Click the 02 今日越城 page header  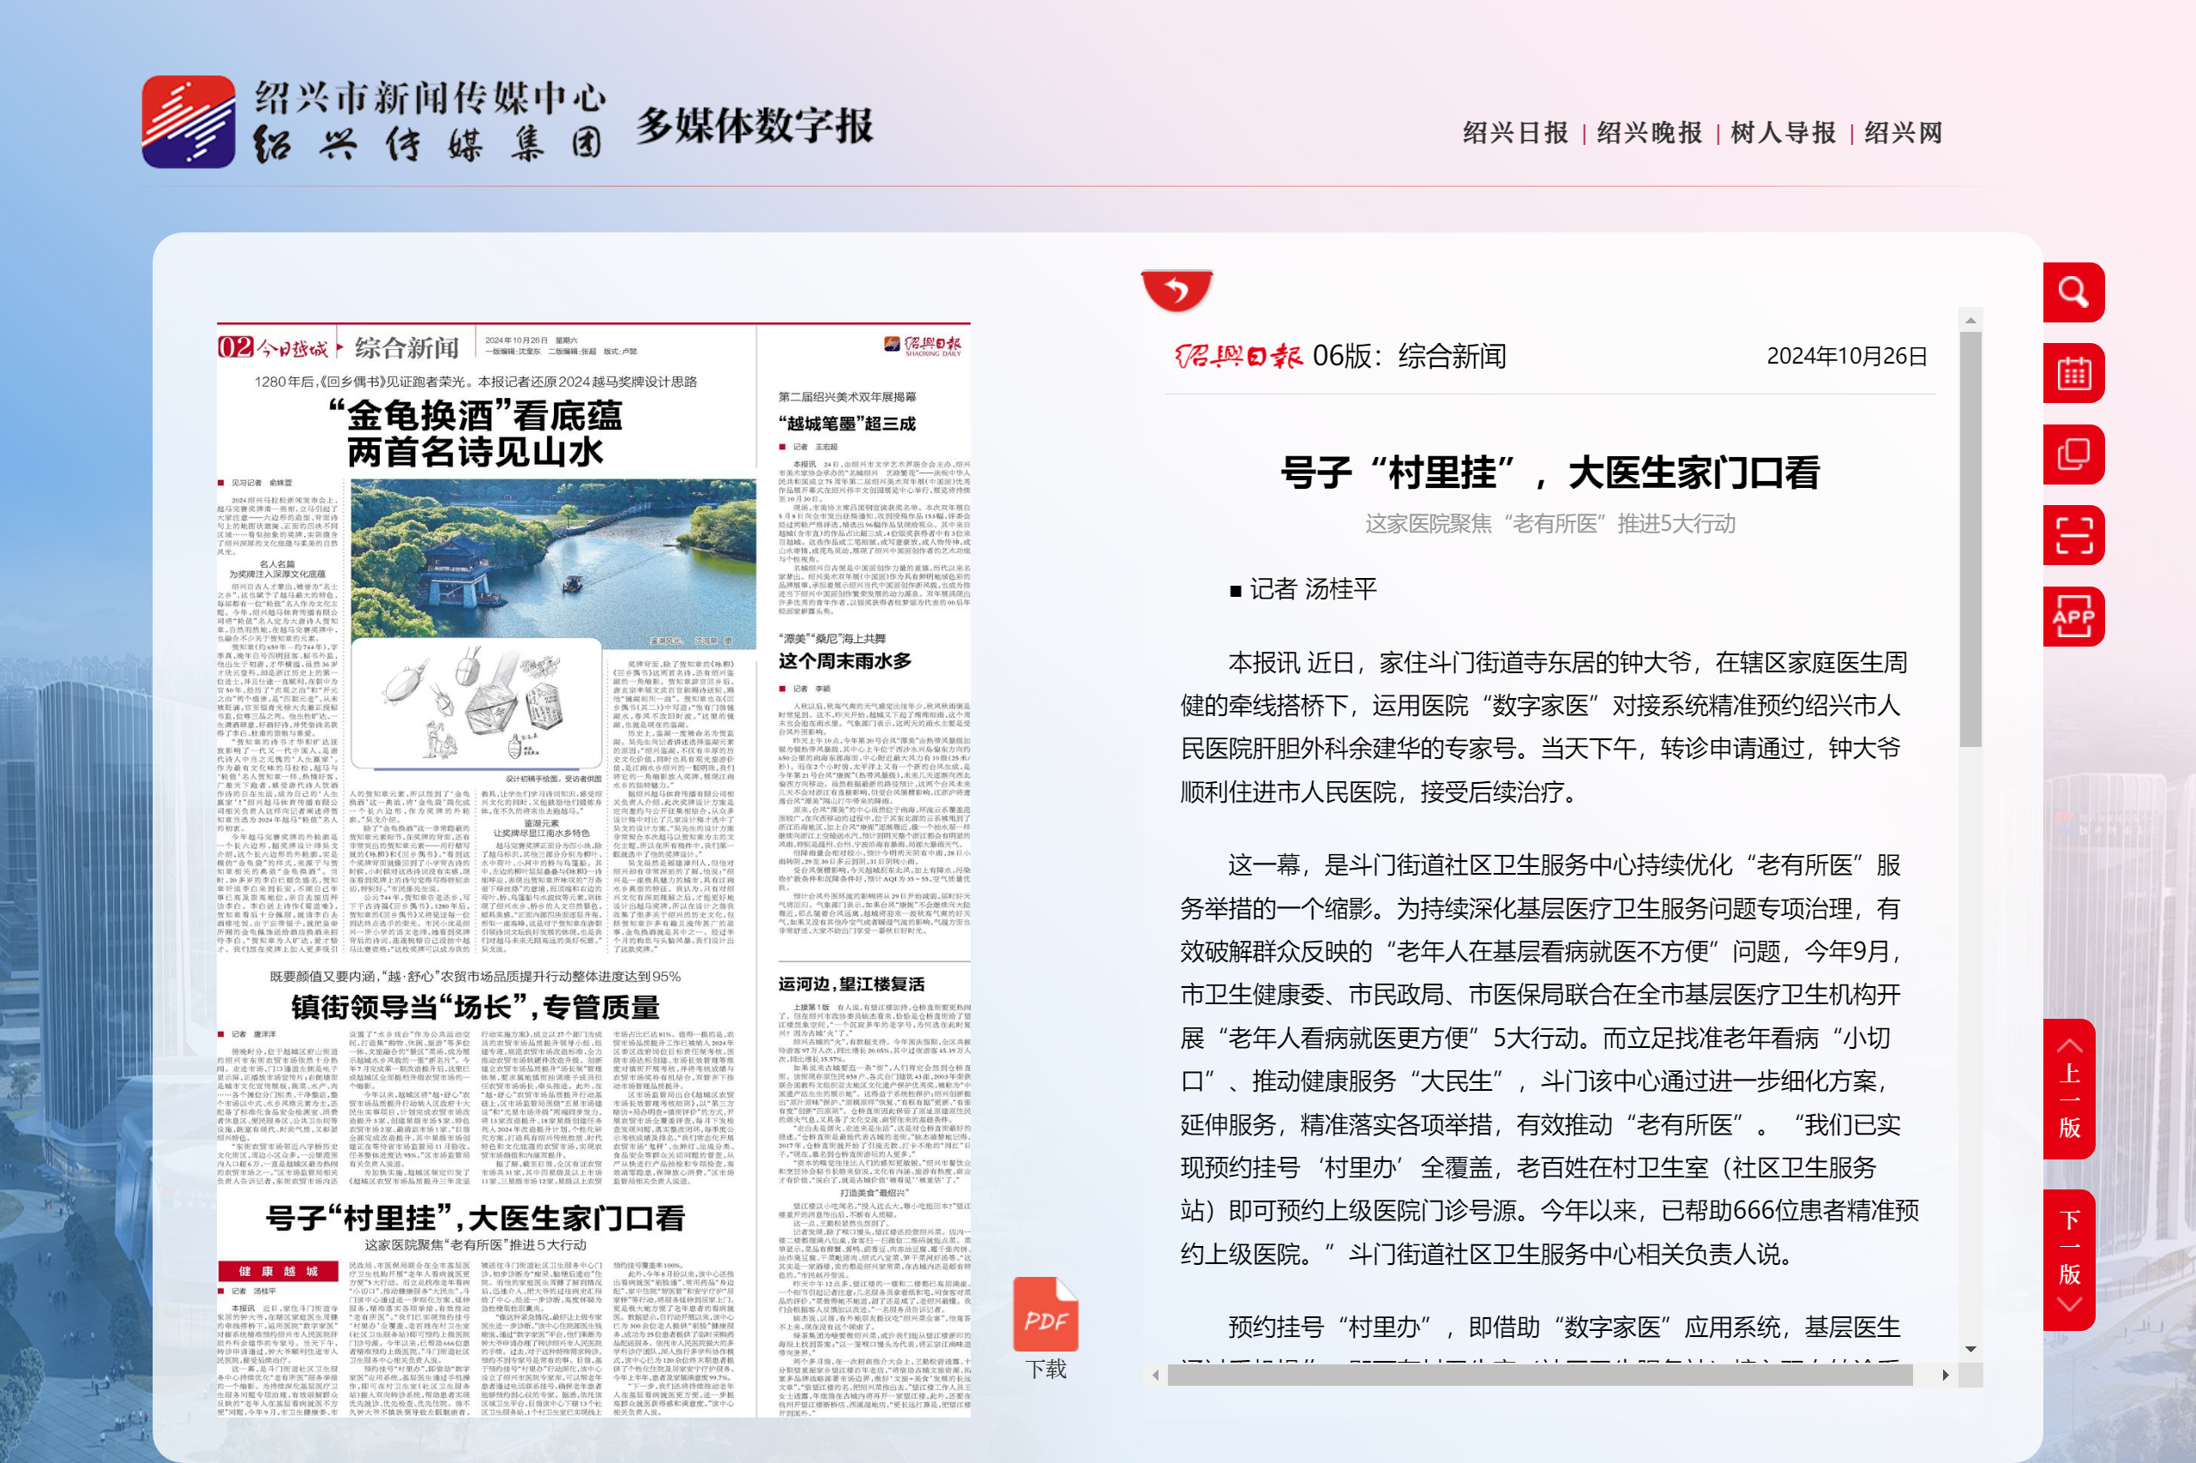[273, 348]
